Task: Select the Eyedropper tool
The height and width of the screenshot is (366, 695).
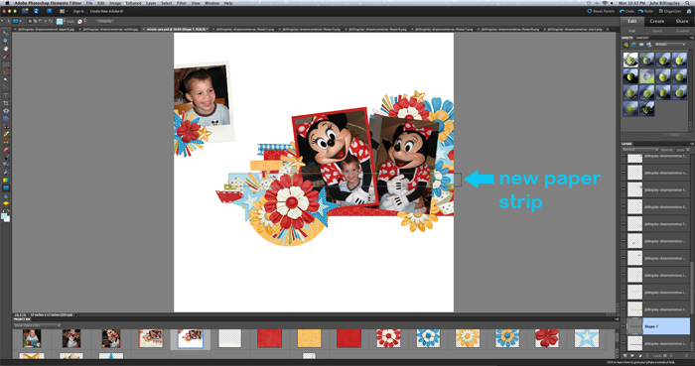Action: (6, 57)
